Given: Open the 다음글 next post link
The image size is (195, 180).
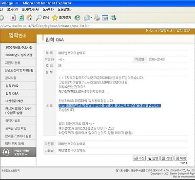Looking at the screenshot, I should click(72, 150).
